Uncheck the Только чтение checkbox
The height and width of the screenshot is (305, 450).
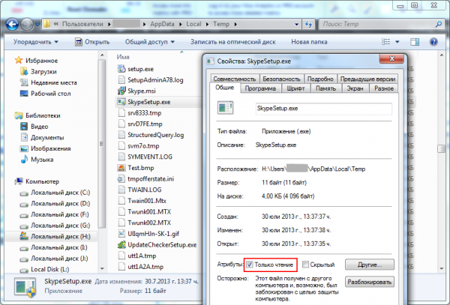click(x=250, y=265)
